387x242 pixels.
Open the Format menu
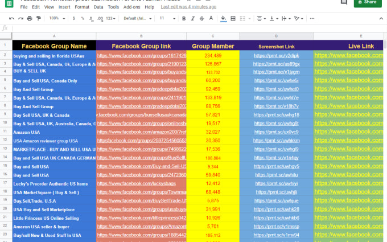click(x=82, y=7)
